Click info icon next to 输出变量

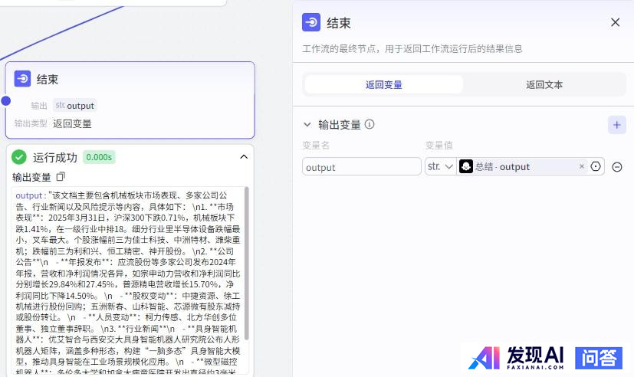pos(370,124)
